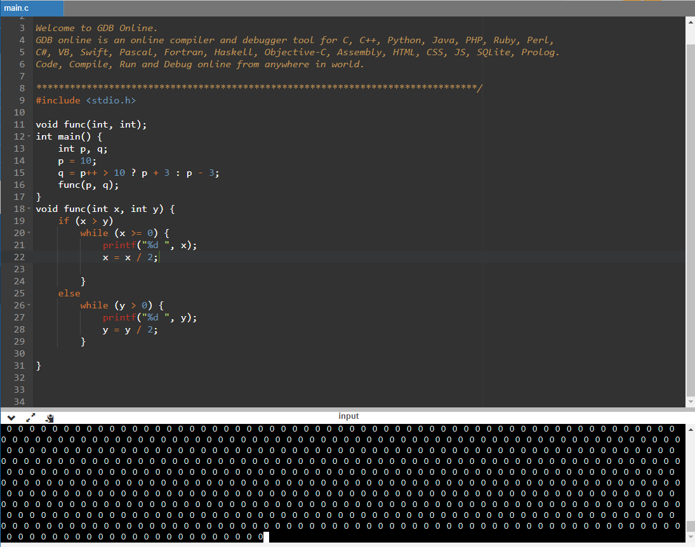Click inside the console output area
Viewport: 695px width, 547px height.
tap(343, 482)
